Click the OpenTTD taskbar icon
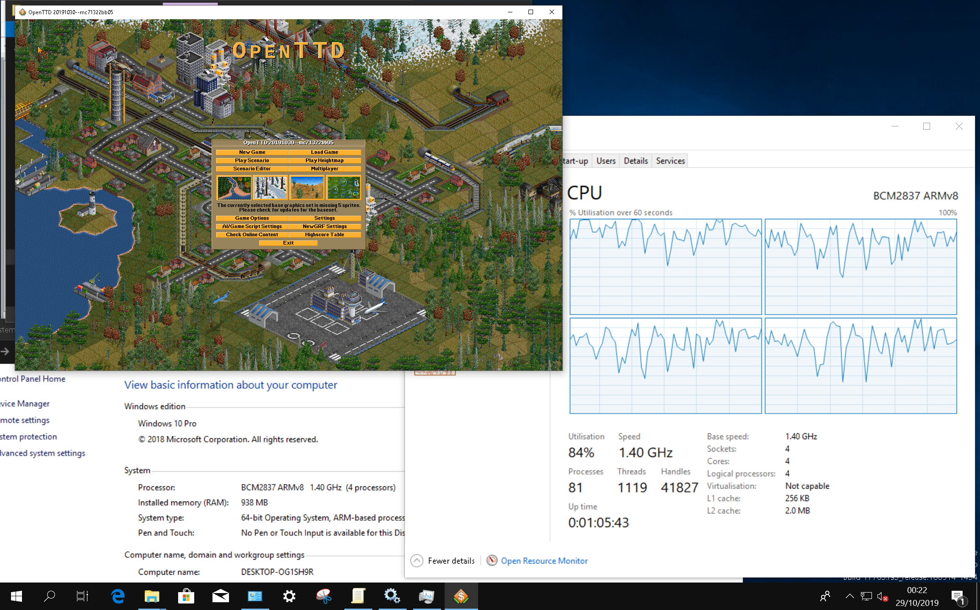Image resolution: width=980 pixels, height=610 pixels. pyautogui.click(x=461, y=596)
